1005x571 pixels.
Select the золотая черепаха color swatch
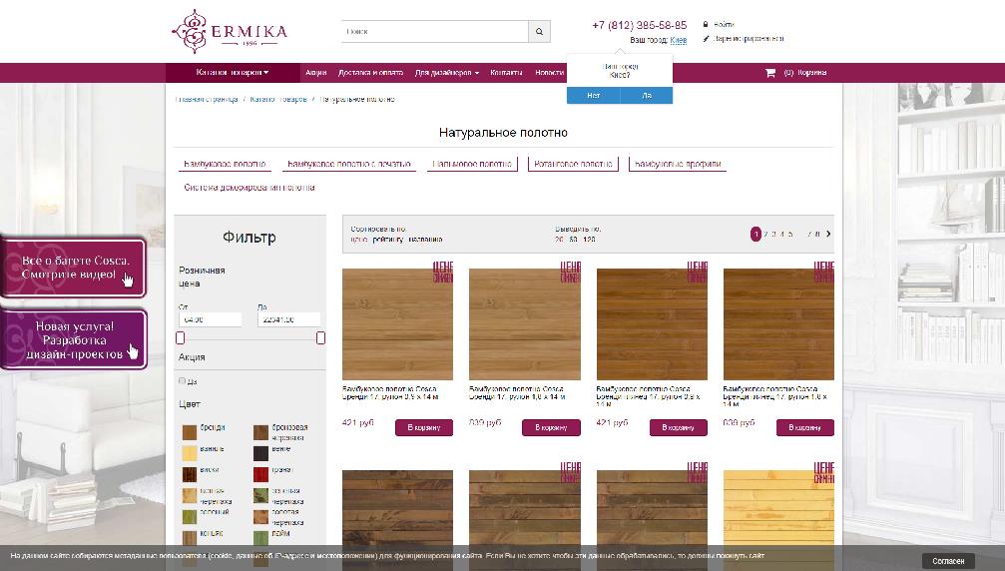[x=260, y=516]
